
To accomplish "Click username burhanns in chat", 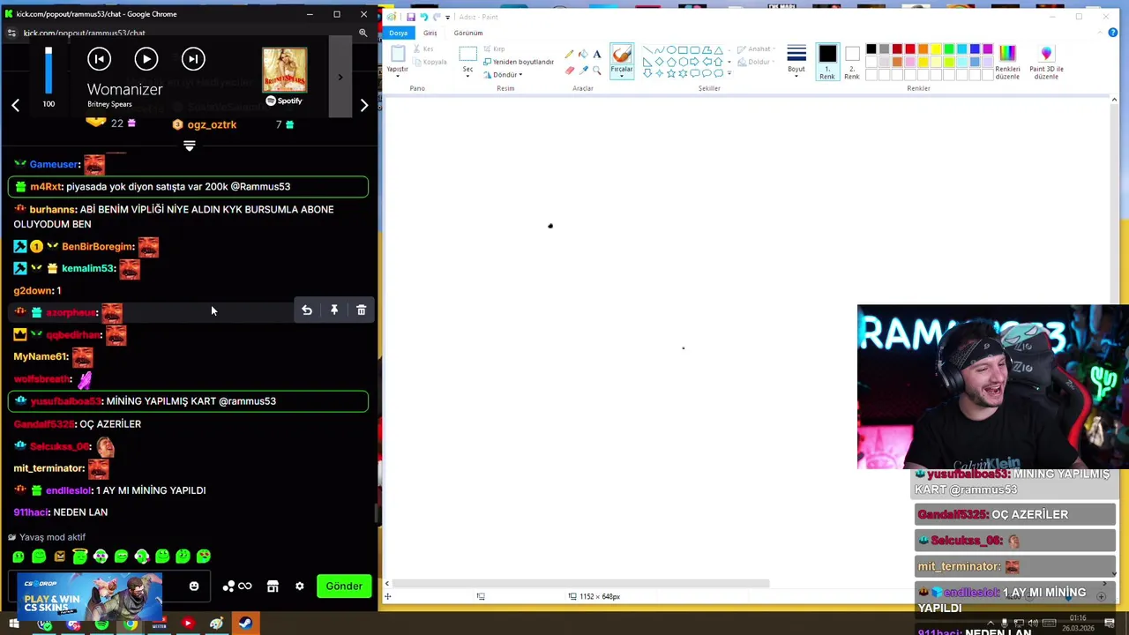I will tap(52, 210).
